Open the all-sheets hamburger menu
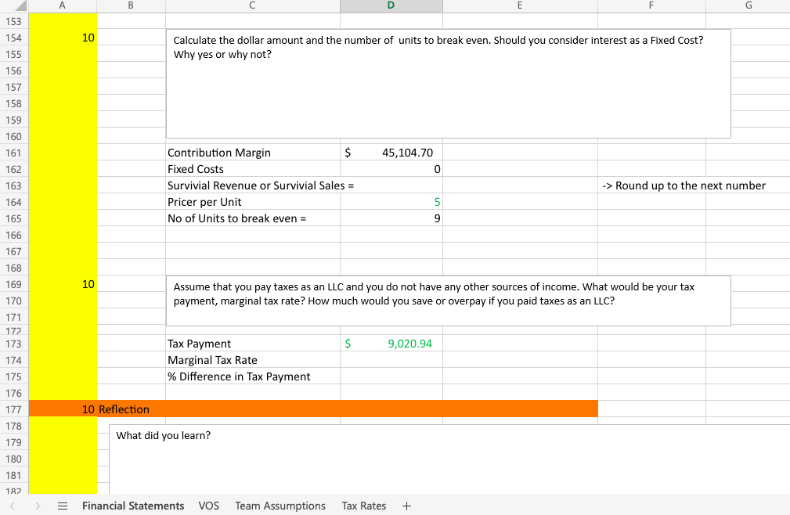 [63, 506]
